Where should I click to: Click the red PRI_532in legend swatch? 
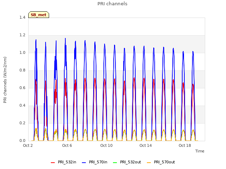point(53,163)
